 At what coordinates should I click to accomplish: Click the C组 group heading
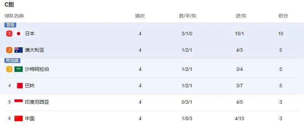(9, 5)
